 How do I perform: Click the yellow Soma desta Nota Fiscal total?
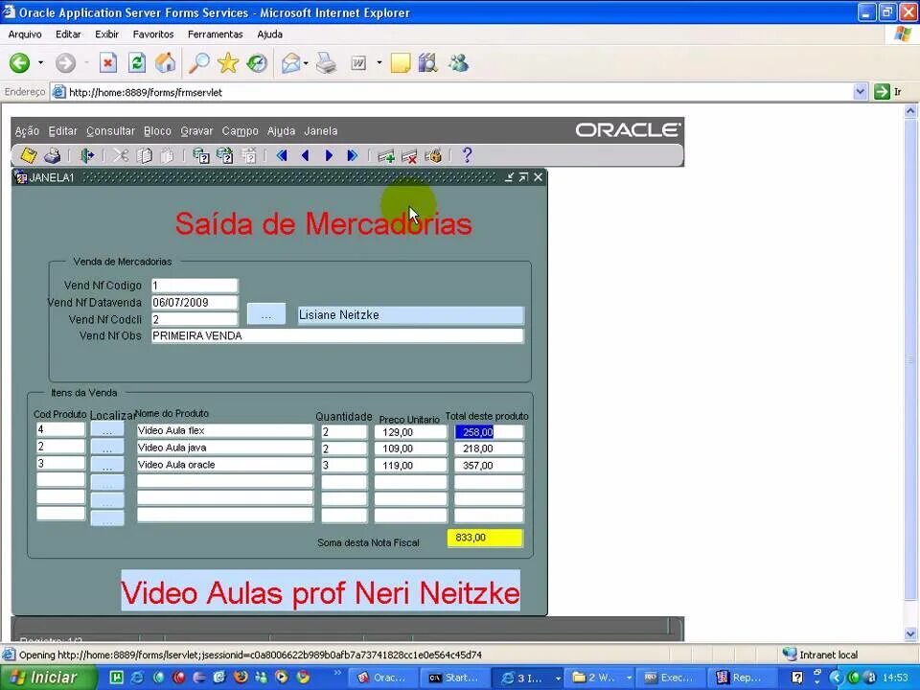pyautogui.click(x=485, y=538)
